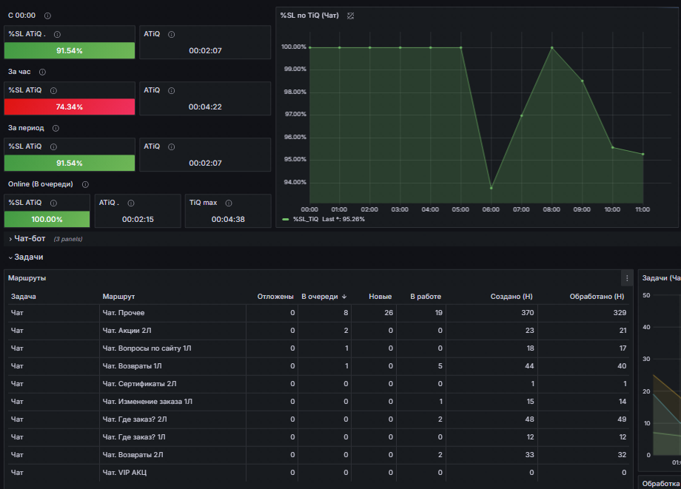Click the Отложены column header
This screenshot has width=681, height=489.
275,297
